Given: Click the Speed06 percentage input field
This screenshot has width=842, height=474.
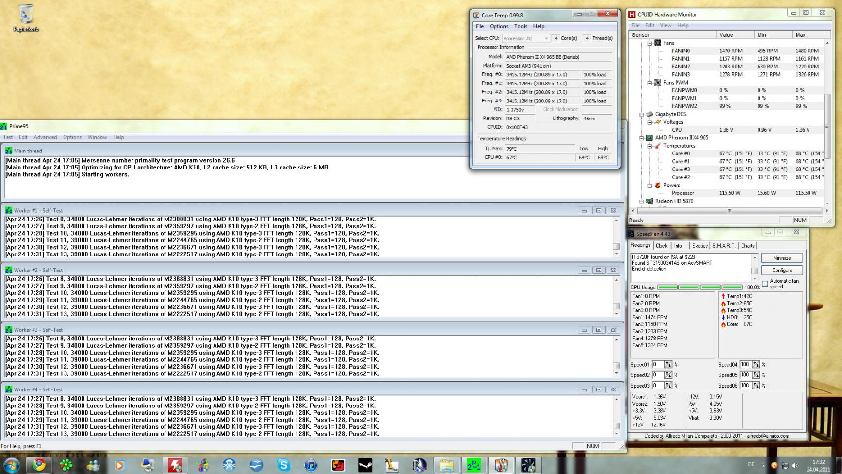Looking at the screenshot, I should pos(745,386).
